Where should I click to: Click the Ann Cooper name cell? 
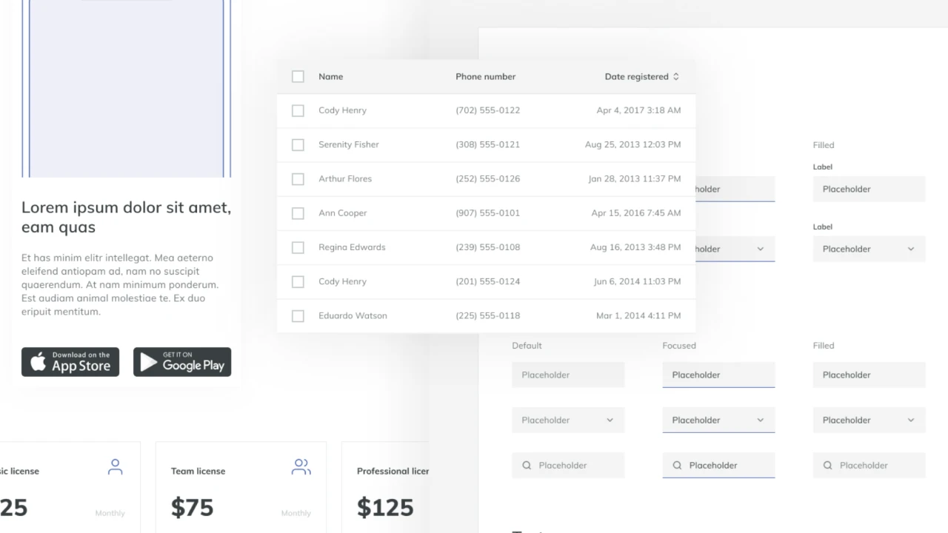[342, 212]
